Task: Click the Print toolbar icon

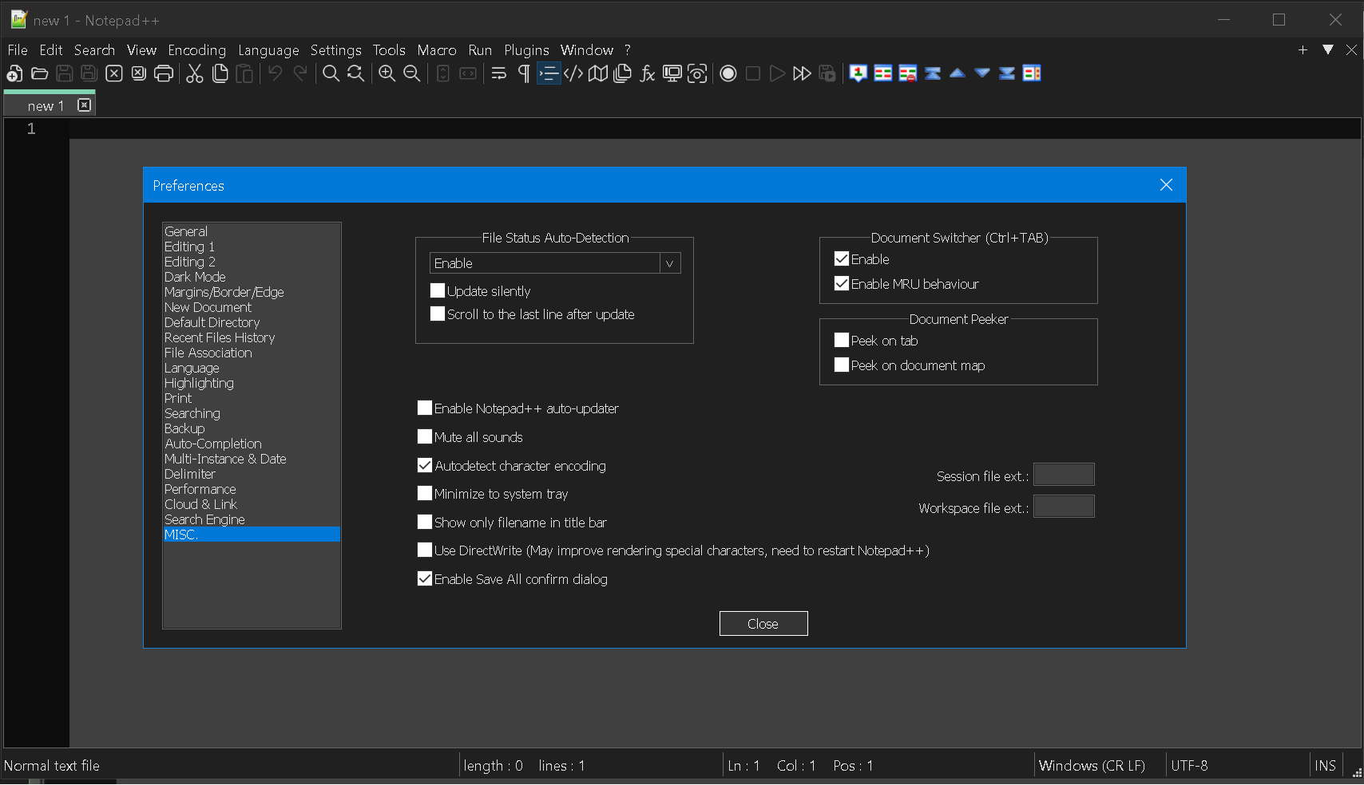Action: coord(164,73)
